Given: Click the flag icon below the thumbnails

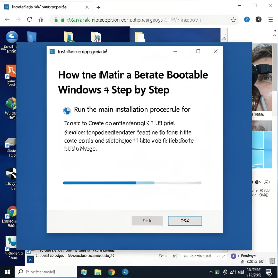Looking at the screenshot, I should coord(267,182).
